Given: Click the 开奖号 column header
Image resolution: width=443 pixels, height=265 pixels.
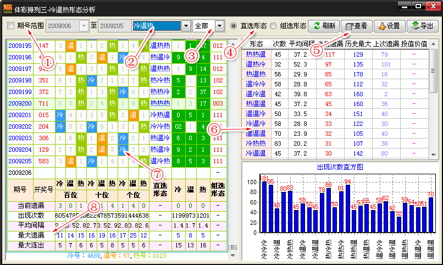Looking at the screenshot, I should pos(44,190).
